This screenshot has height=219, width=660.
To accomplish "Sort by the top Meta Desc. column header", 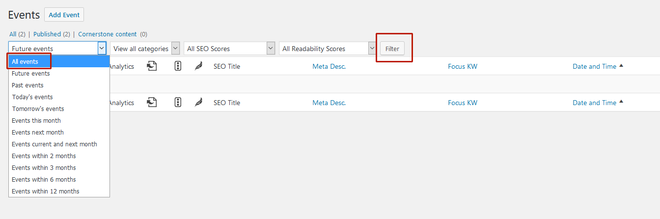I will coord(329,66).
